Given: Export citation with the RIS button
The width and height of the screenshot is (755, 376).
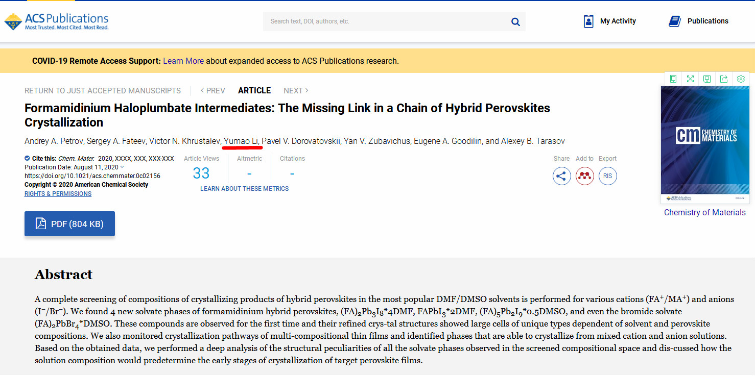Looking at the screenshot, I should (x=607, y=176).
